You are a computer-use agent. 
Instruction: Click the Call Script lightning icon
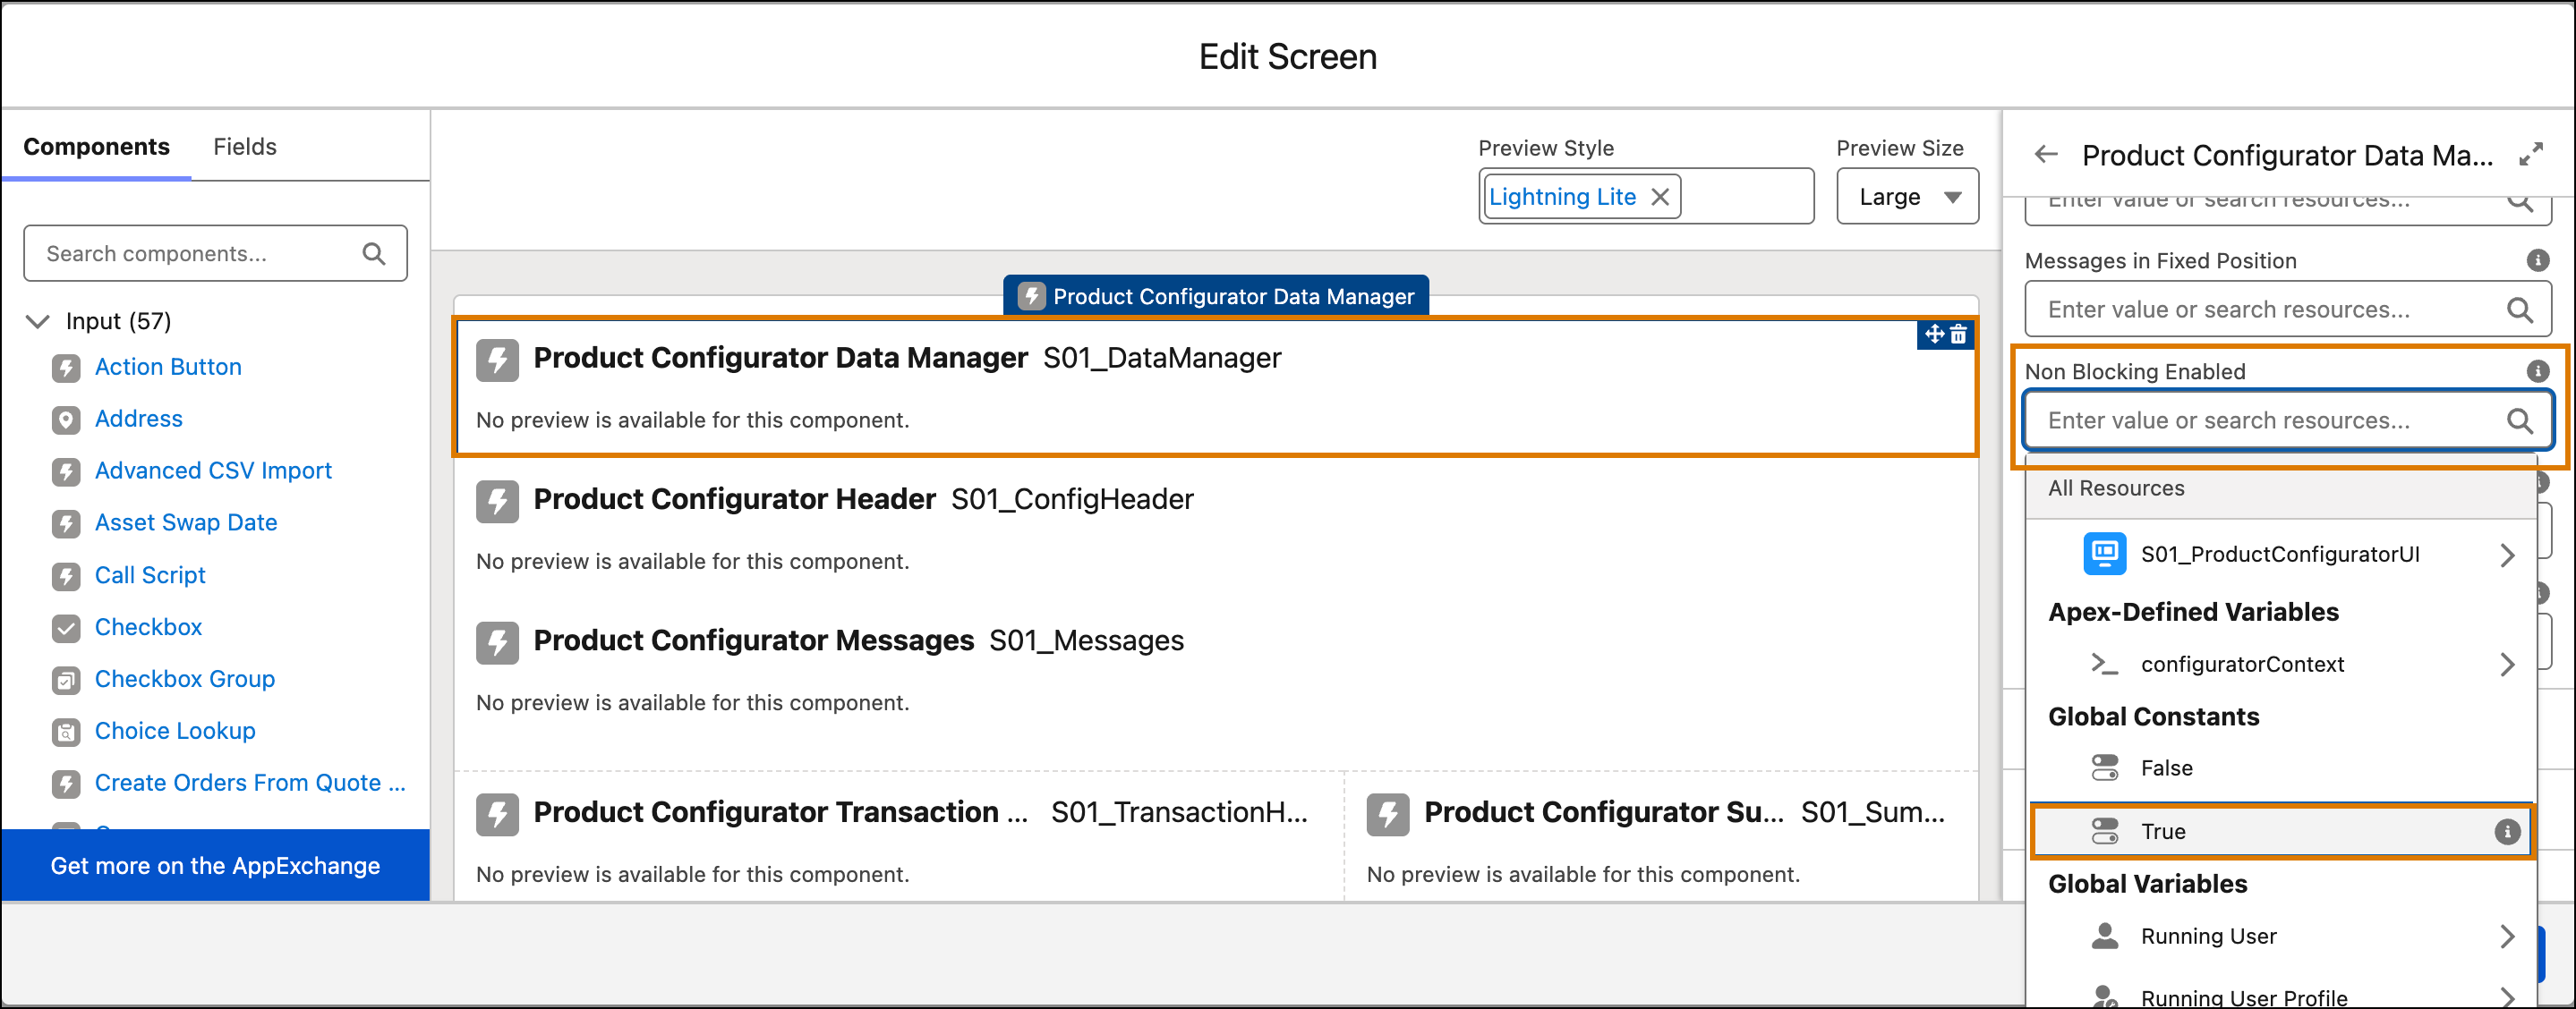(66, 575)
